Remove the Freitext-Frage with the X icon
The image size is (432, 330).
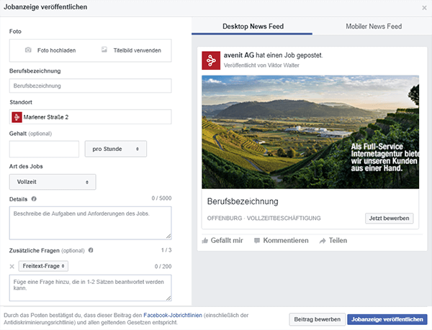click(x=12, y=266)
